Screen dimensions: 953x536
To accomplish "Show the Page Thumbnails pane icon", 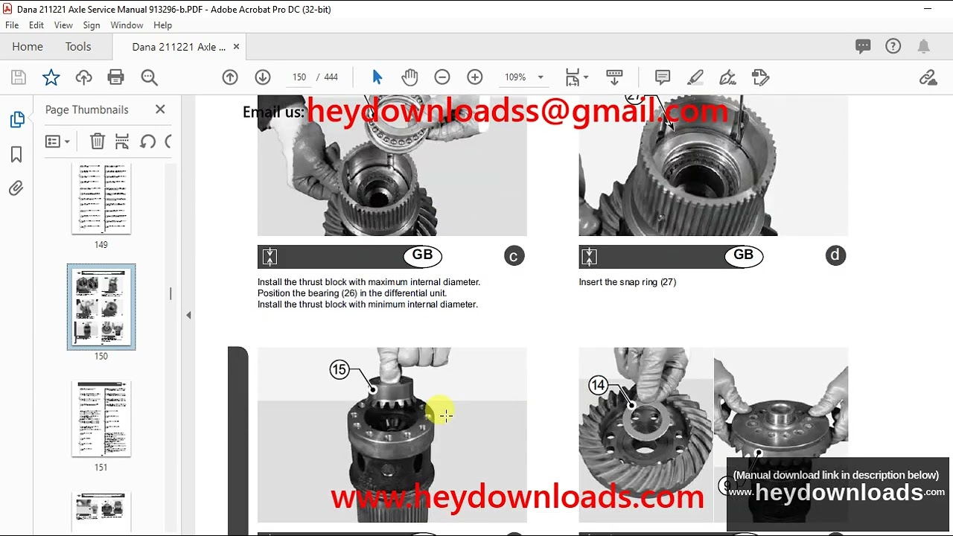I will point(16,119).
